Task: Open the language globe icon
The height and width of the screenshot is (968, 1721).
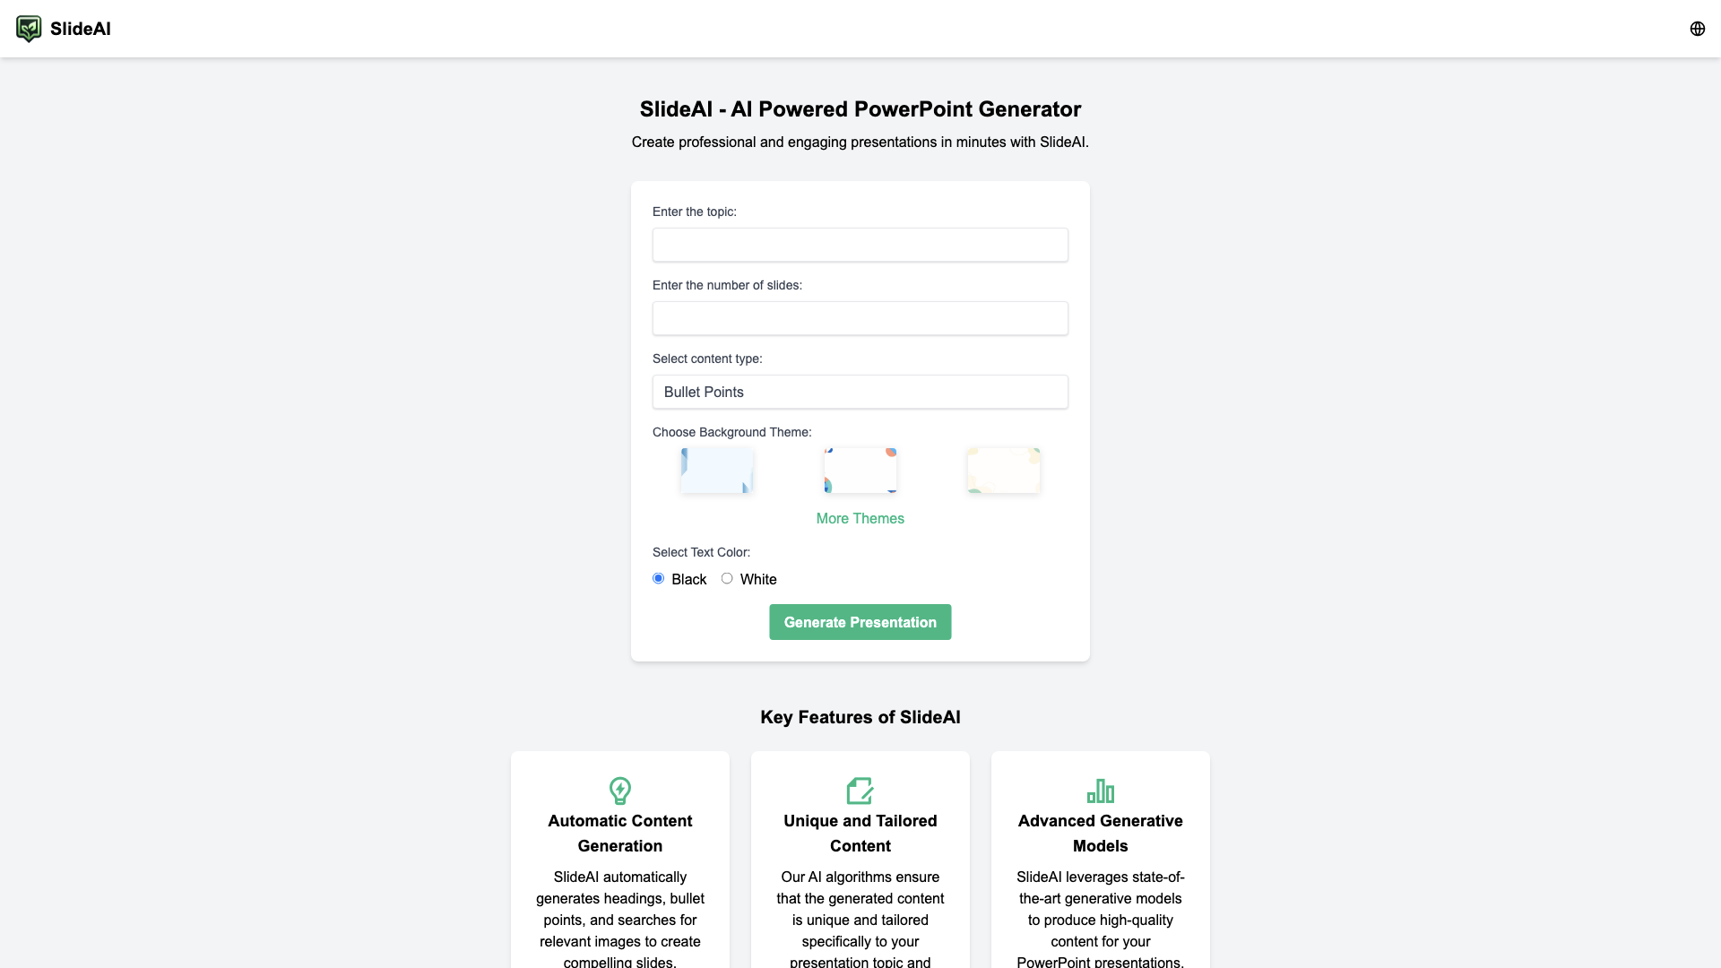Action: pyautogui.click(x=1697, y=29)
